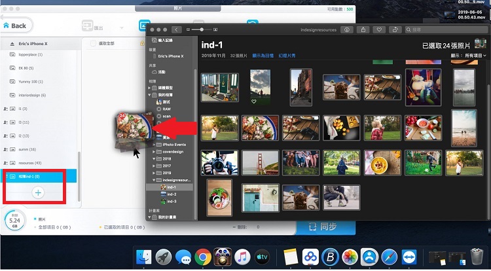Add a new album with plus button
The height and width of the screenshot is (271, 491).
[38, 192]
